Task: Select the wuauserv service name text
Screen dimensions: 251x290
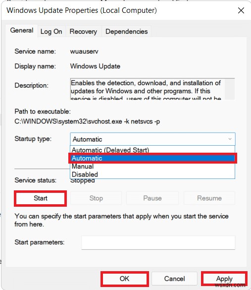Action: pos(84,51)
